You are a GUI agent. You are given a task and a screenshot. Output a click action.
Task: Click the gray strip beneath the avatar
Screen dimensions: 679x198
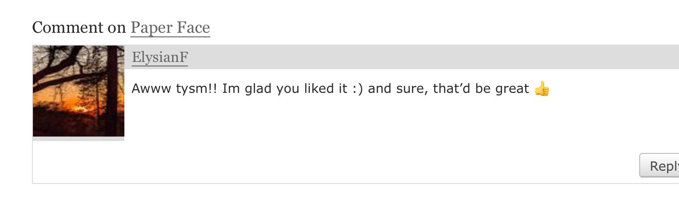point(79,139)
